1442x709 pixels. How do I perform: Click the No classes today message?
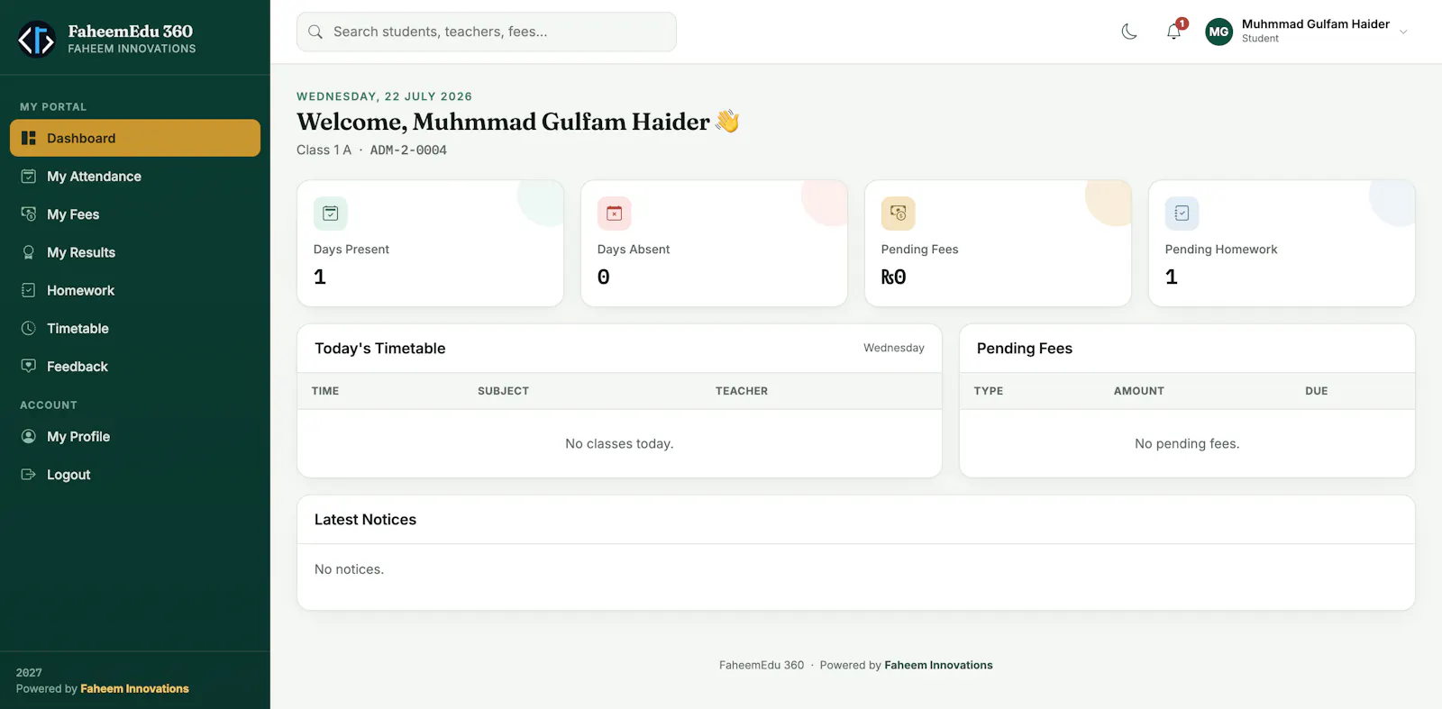619,443
